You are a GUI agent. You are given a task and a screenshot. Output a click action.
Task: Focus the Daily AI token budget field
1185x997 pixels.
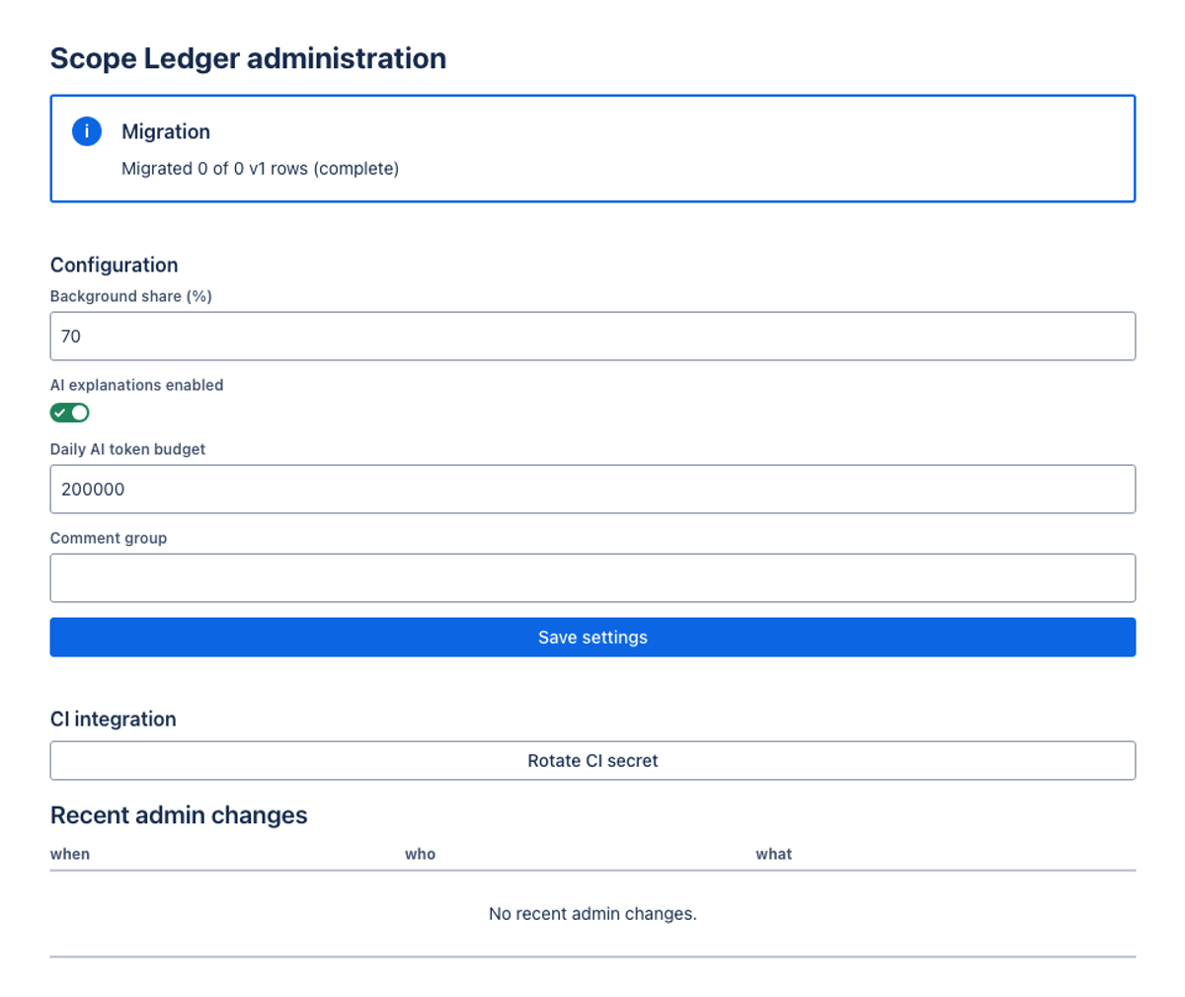(592, 490)
